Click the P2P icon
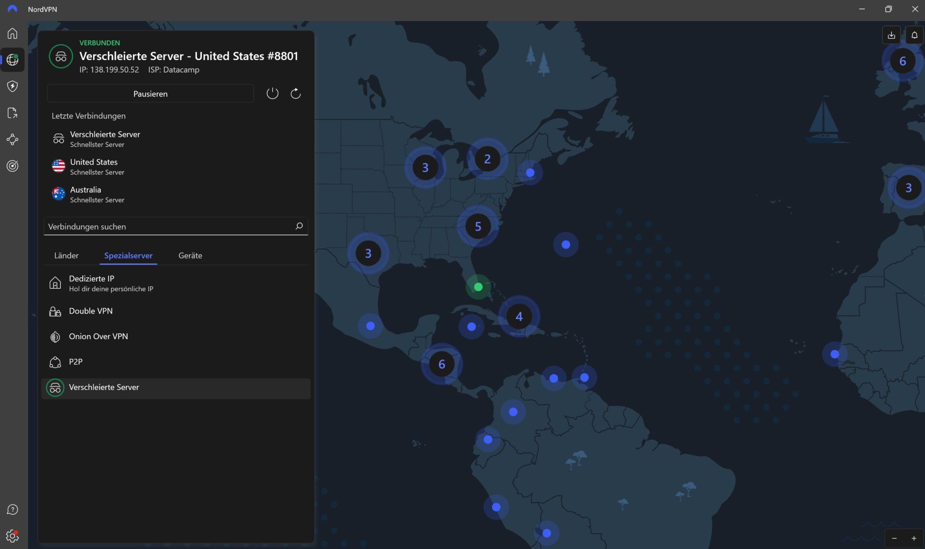The width and height of the screenshot is (925, 549). pyautogui.click(x=55, y=362)
